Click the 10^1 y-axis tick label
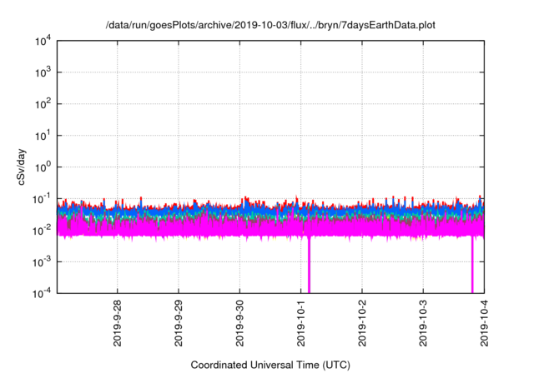534x373 pixels. (x=43, y=136)
